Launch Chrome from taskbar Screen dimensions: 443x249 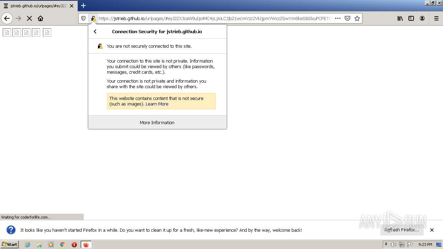tap(63, 245)
